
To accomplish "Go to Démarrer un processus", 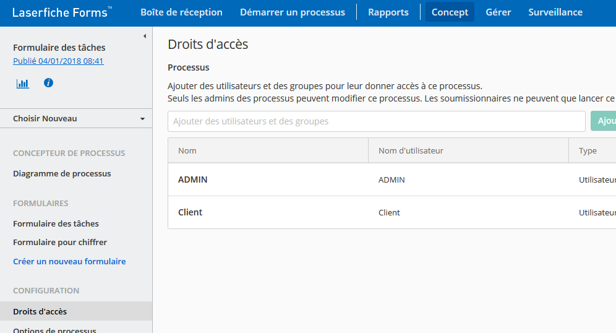I will pos(293,12).
